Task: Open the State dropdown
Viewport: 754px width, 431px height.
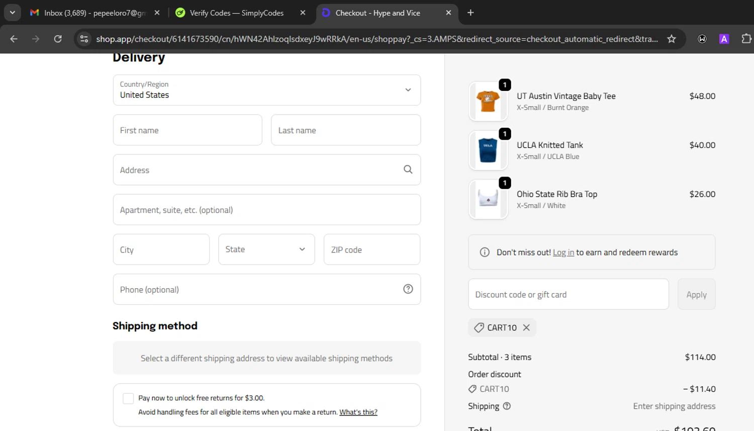Action: point(266,249)
